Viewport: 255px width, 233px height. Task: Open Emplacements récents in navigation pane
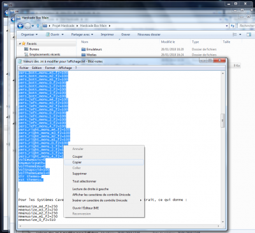point(45,54)
